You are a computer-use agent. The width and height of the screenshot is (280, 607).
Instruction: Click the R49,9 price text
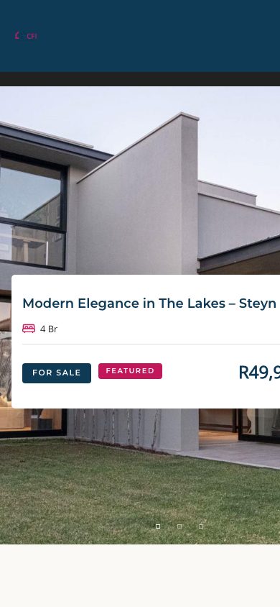point(259,373)
